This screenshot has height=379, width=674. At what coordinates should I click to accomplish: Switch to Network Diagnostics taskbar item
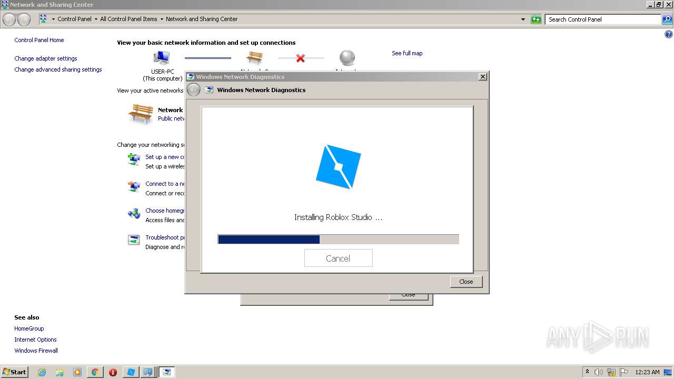(x=167, y=372)
